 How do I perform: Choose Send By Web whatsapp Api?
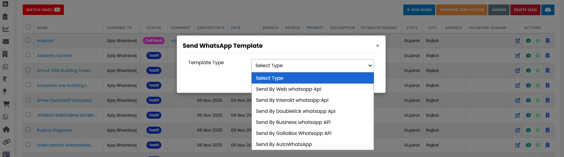(313, 89)
